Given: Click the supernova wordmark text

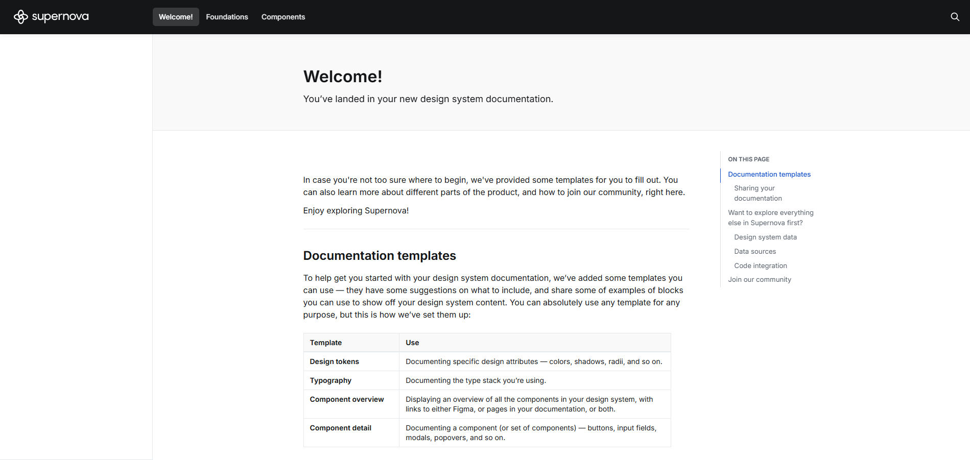Looking at the screenshot, I should click(x=60, y=17).
